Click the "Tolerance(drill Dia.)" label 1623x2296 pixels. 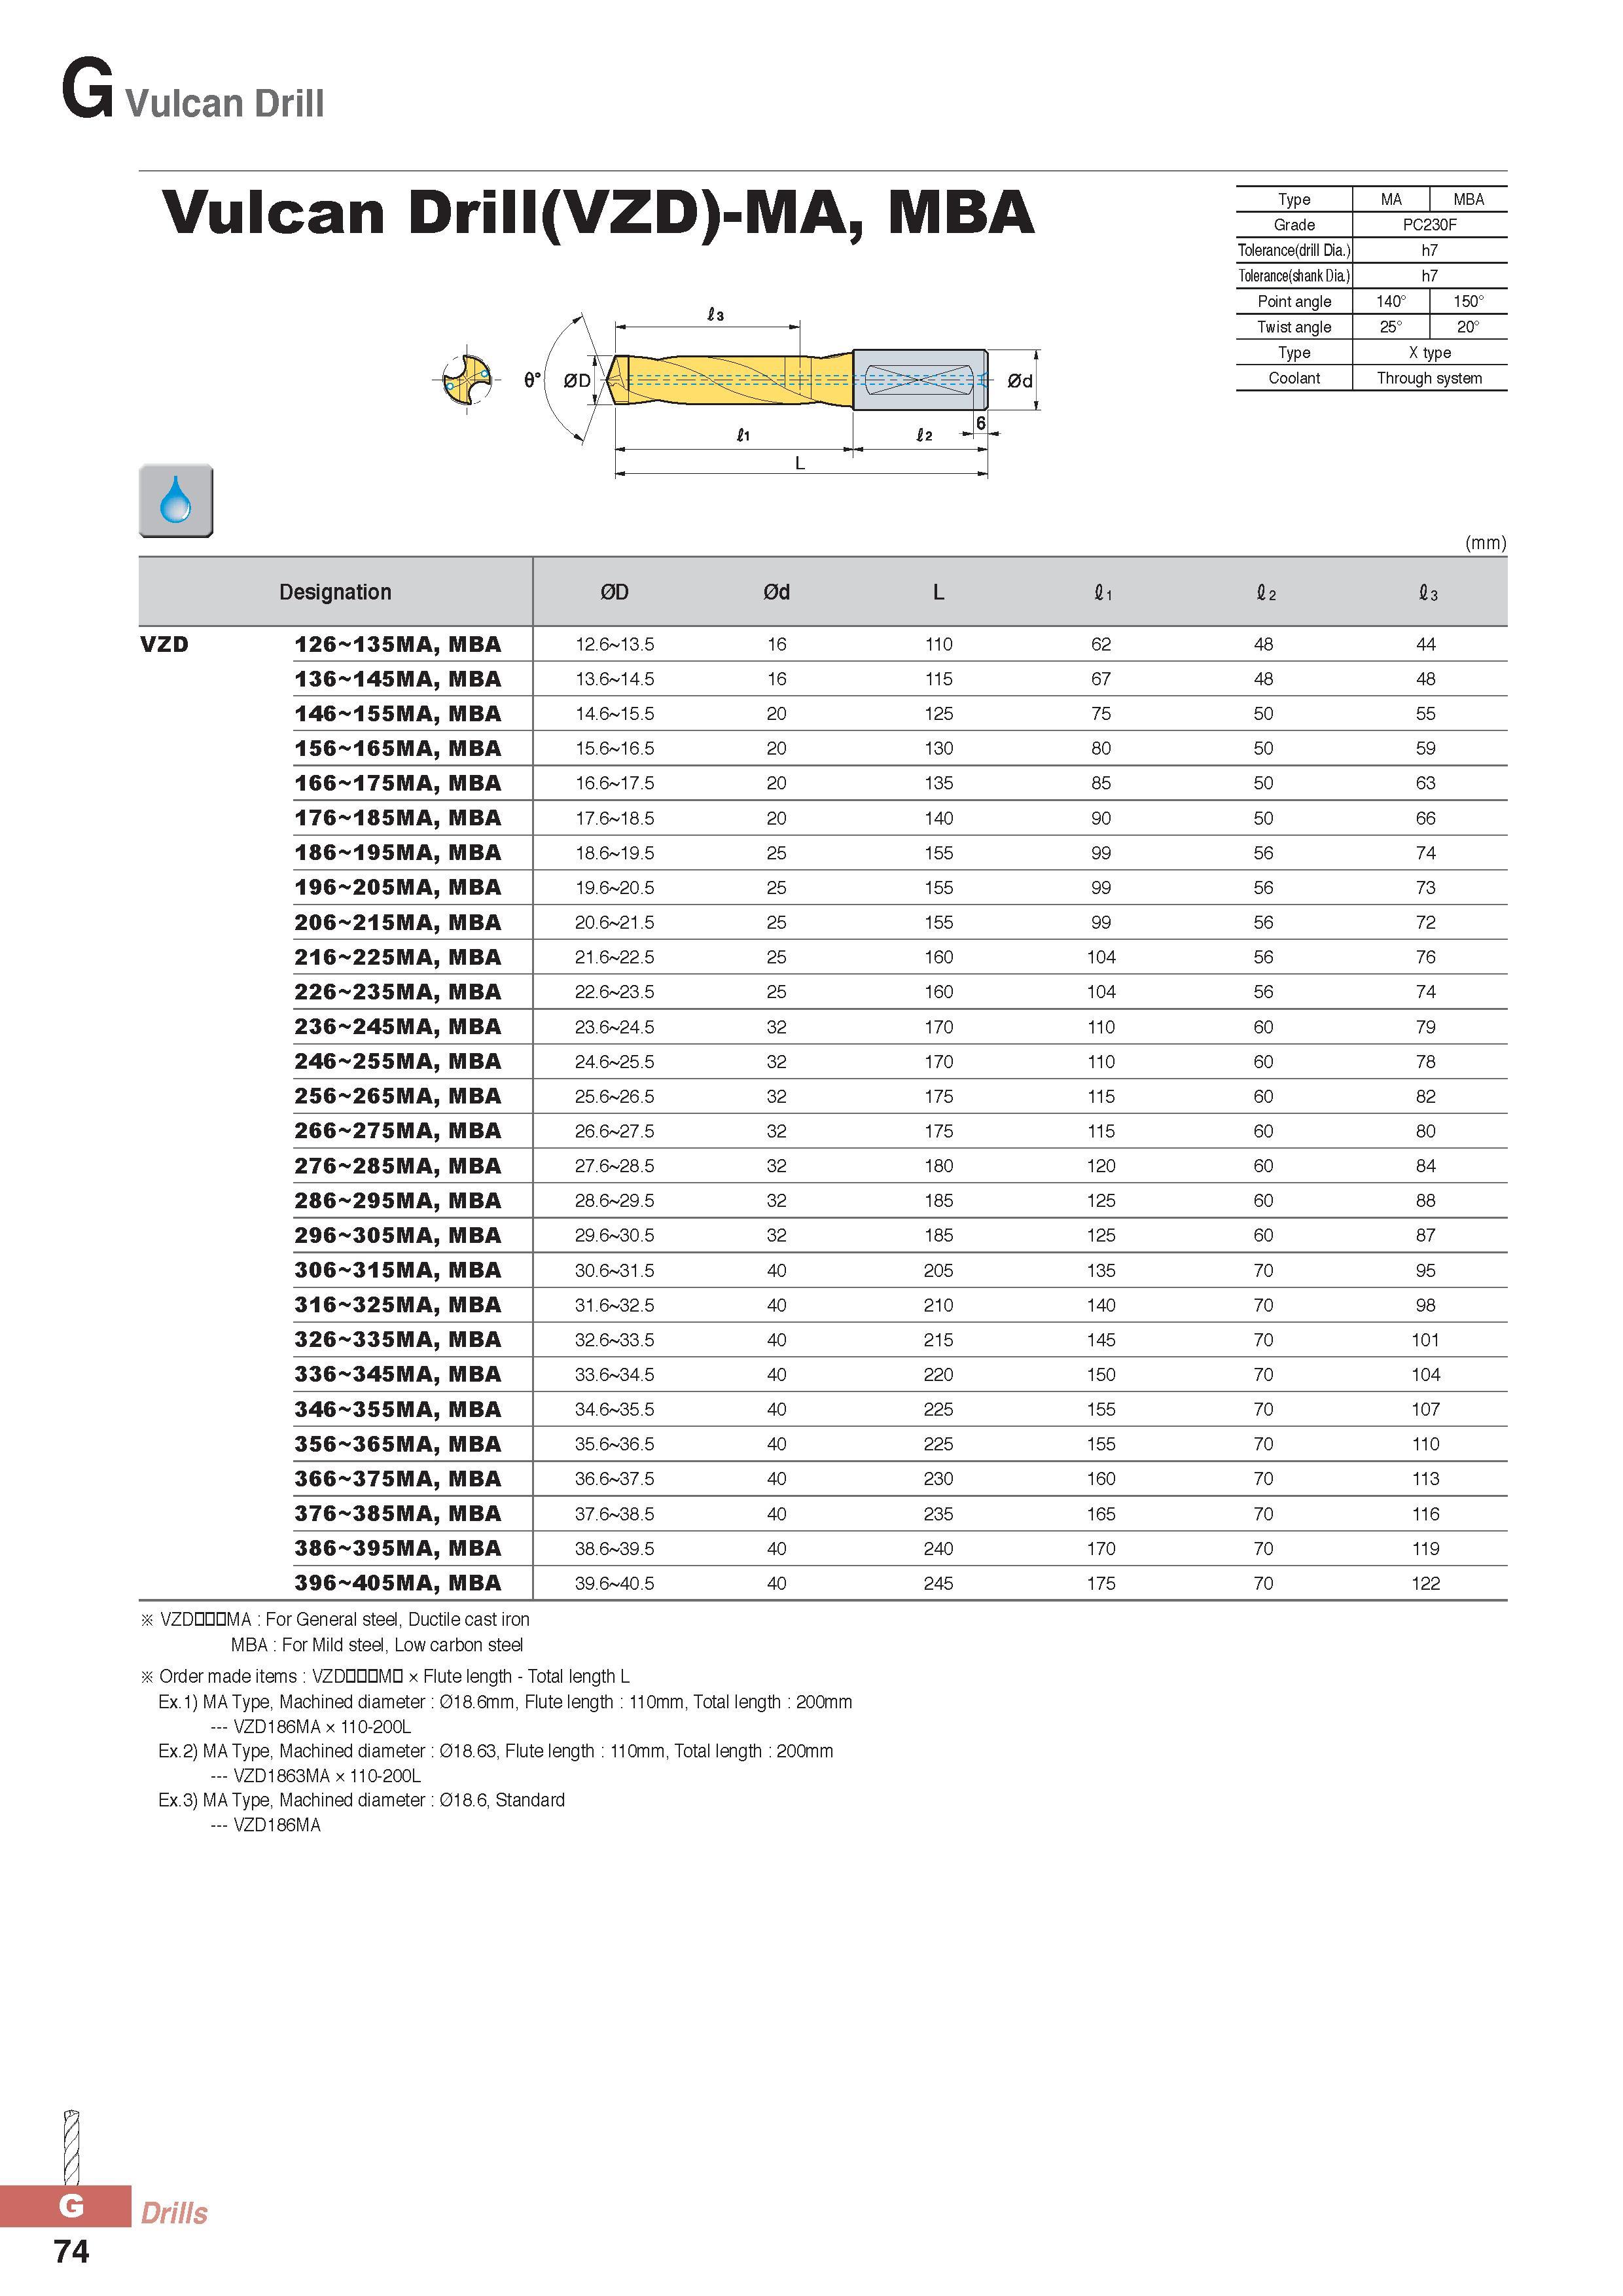[x=1294, y=250]
